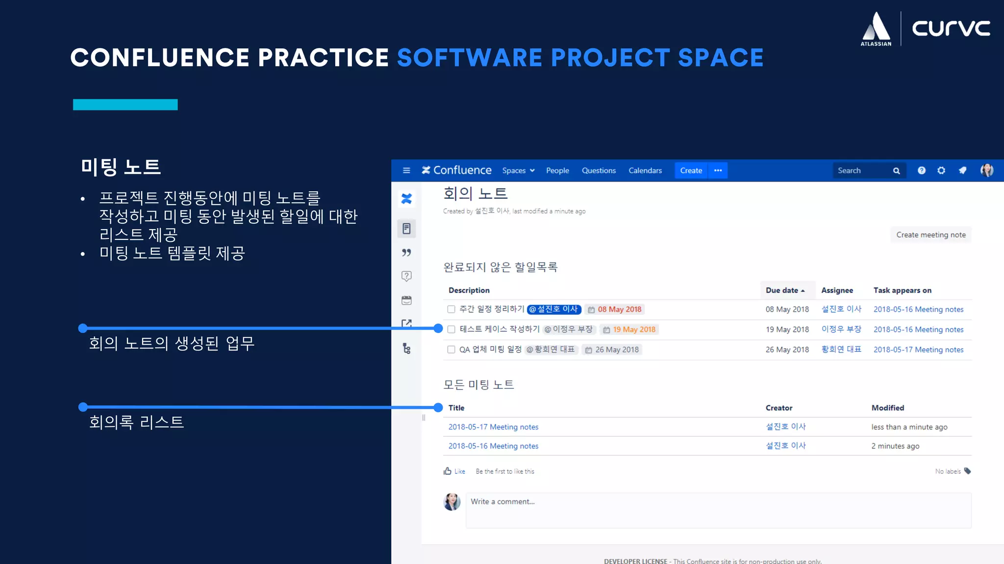The height and width of the screenshot is (564, 1004).
Task: Click the Like thumbs-up icon
Action: coord(447,471)
